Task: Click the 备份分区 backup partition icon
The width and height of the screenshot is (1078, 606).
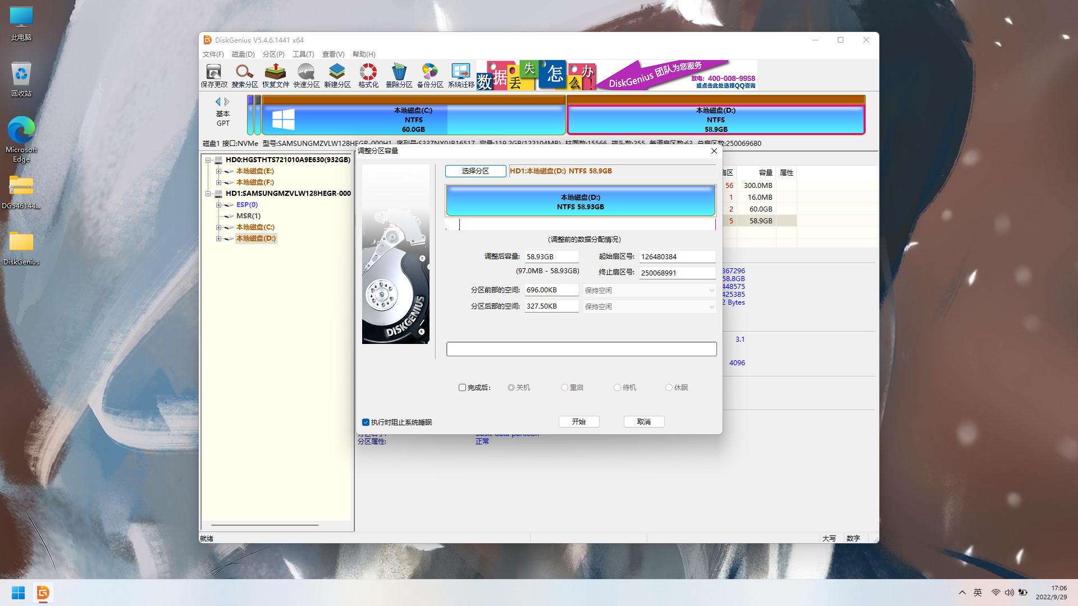Action: coord(430,75)
